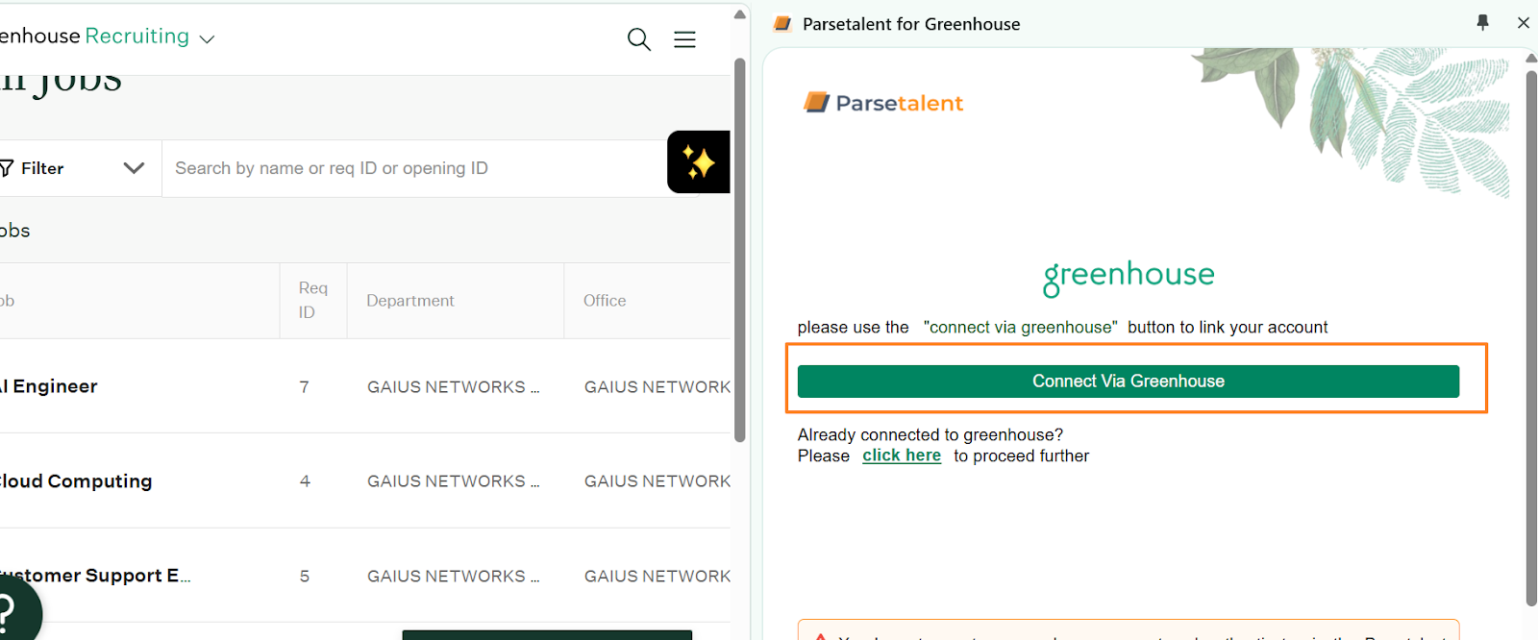This screenshot has height=640, width=1538.
Task: Follow the 'click here' link
Action: tap(902, 455)
